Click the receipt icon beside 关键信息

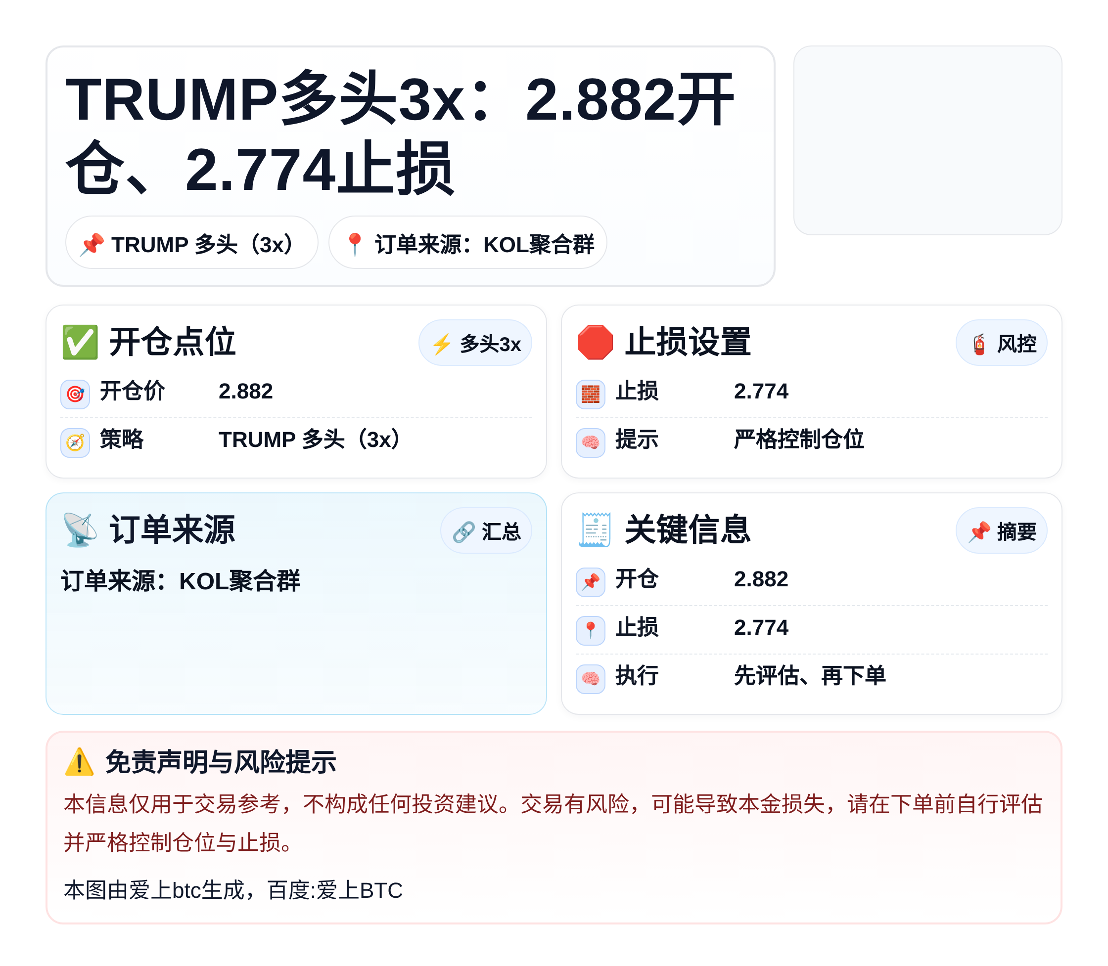tap(596, 530)
